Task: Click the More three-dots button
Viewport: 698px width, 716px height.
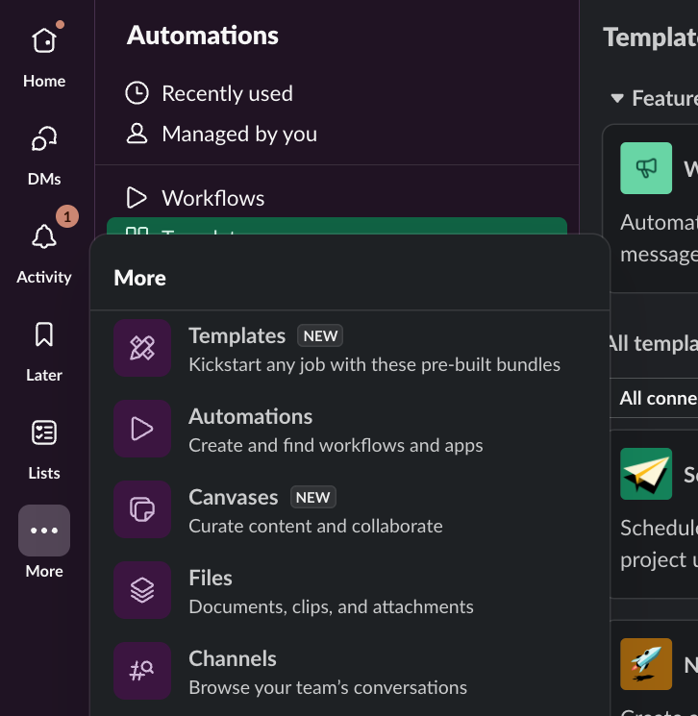Action: pyautogui.click(x=44, y=531)
